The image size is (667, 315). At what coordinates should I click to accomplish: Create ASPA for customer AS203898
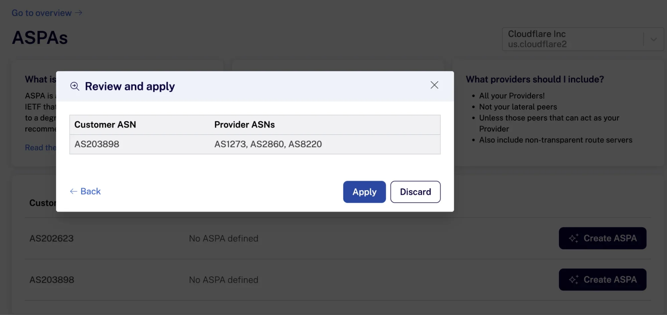pos(603,279)
